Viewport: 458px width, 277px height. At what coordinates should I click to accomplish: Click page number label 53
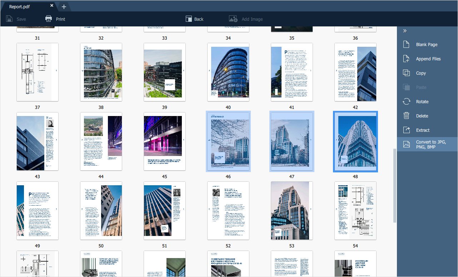(x=292, y=246)
